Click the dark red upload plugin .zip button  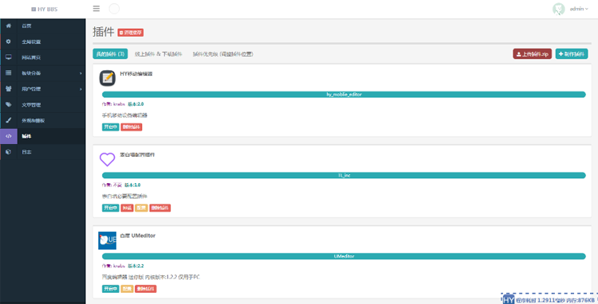tap(532, 54)
